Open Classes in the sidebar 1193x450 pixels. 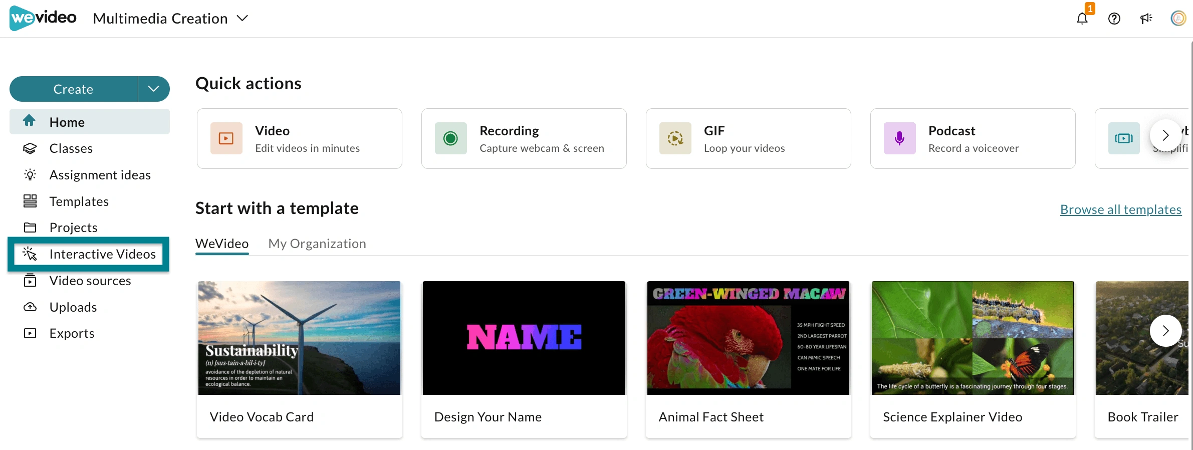tap(90, 148)
